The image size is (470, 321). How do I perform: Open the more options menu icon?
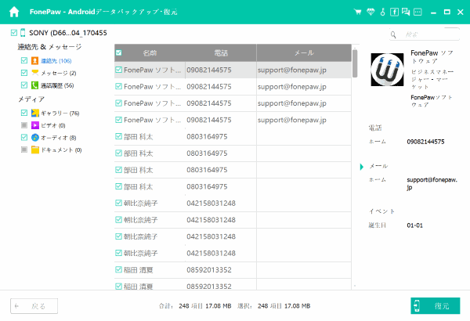[418, 12]
